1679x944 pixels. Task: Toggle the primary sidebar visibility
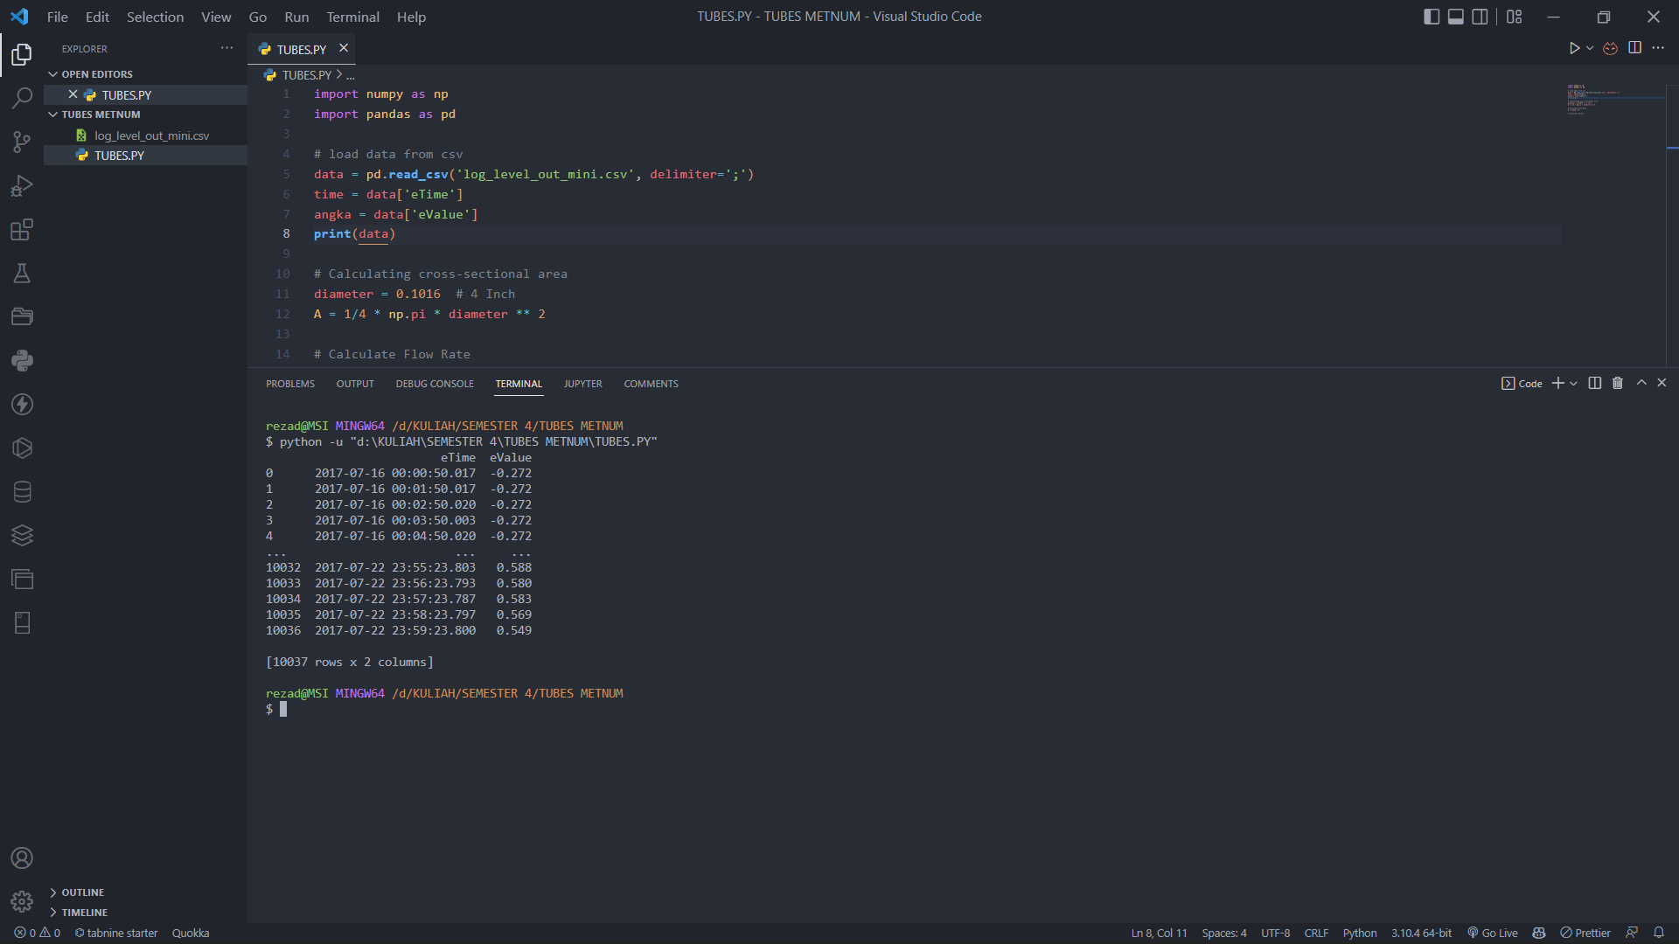coord(1431,16)
